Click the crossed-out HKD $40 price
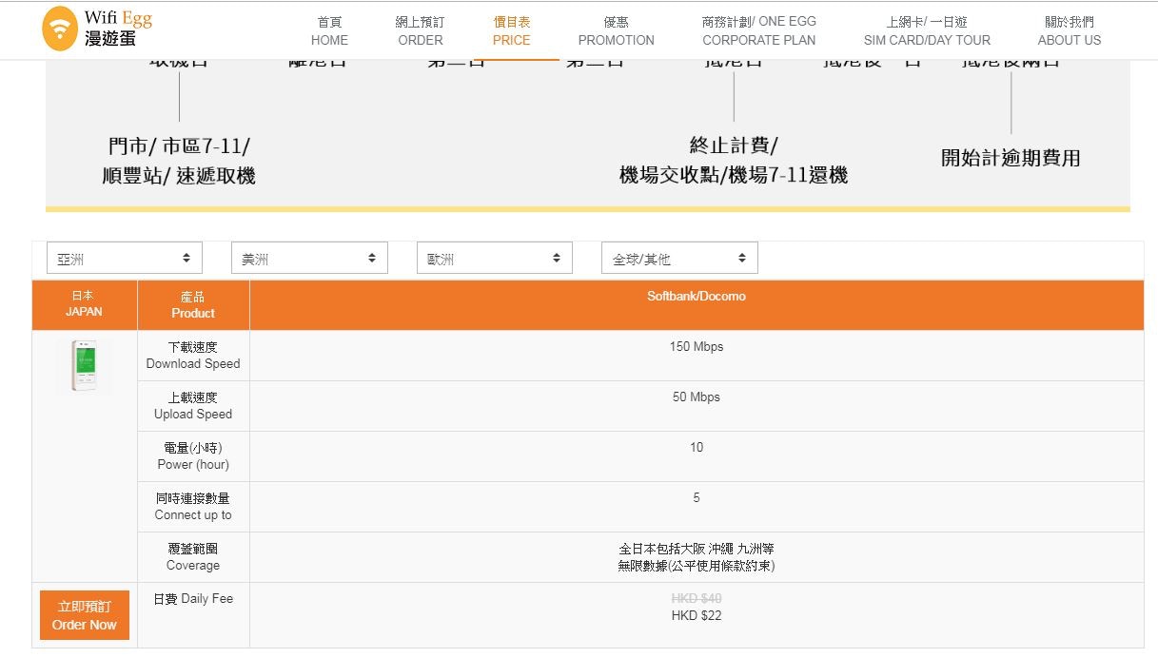Viewport: 1158px width, 658px height. (697, 598)
